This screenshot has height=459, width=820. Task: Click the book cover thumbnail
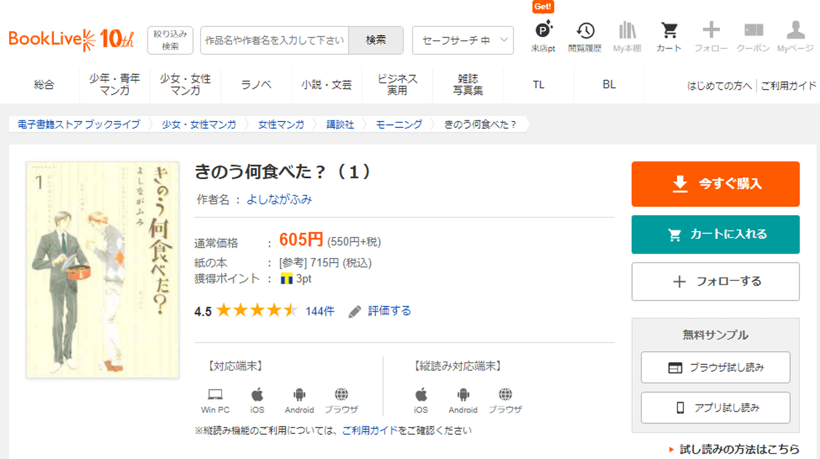pyautogui.click(x=103, y=269)
